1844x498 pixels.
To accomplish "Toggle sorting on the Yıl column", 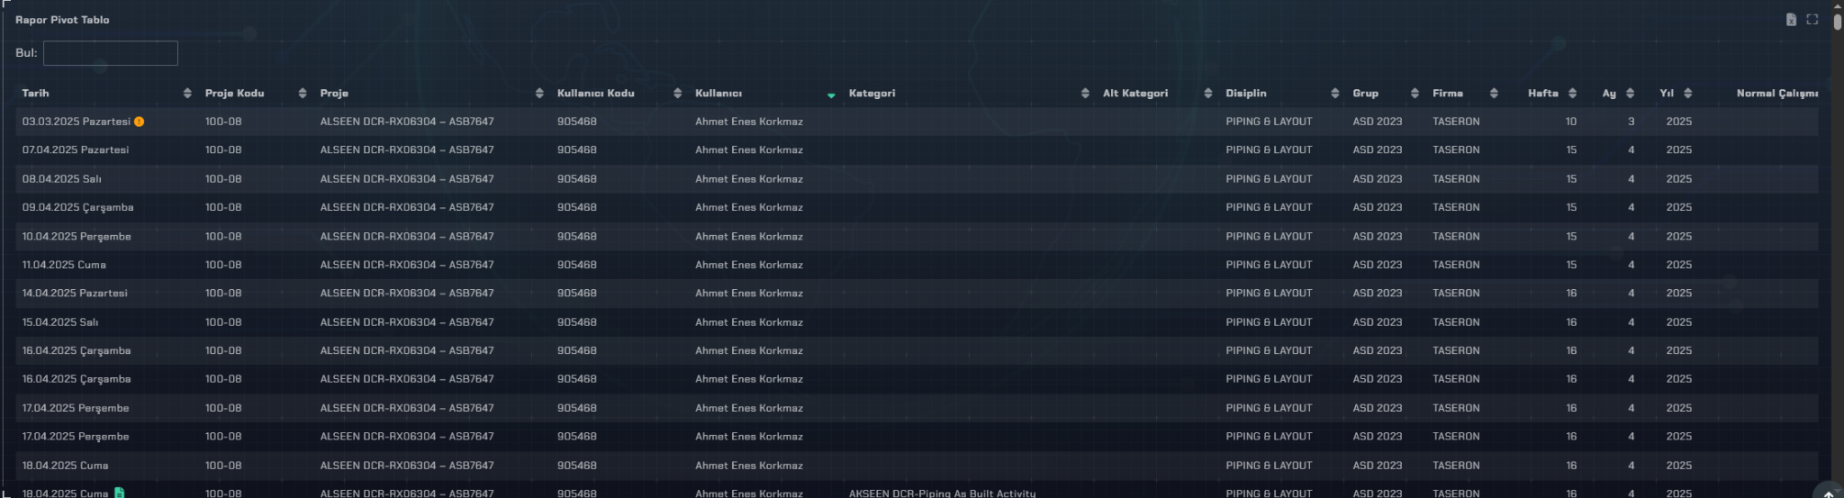I will (x=1687, y=94).
